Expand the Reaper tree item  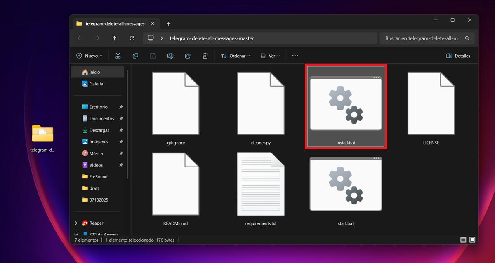click(76, 223)
